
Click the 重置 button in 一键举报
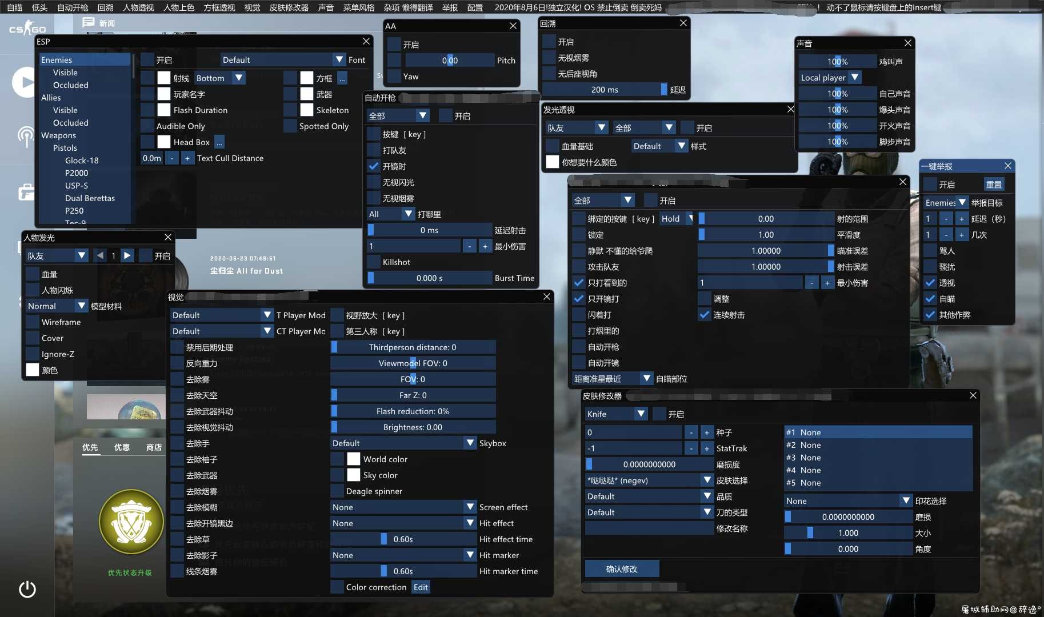(994, 185)
